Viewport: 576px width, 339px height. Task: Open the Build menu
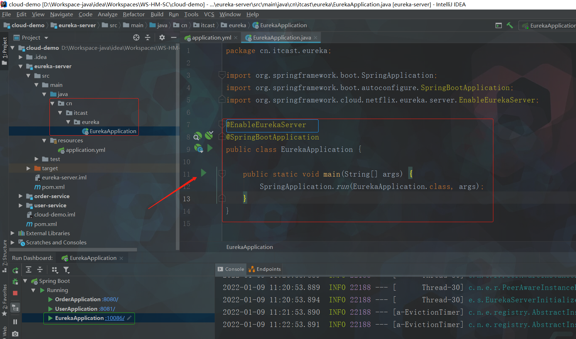(x=157, y=14)
